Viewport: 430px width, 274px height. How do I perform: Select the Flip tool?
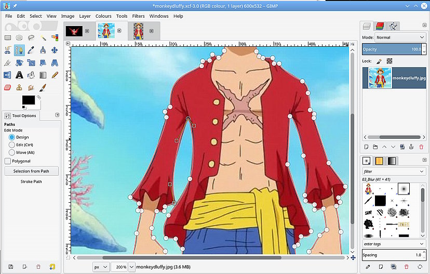pos(8,75)
